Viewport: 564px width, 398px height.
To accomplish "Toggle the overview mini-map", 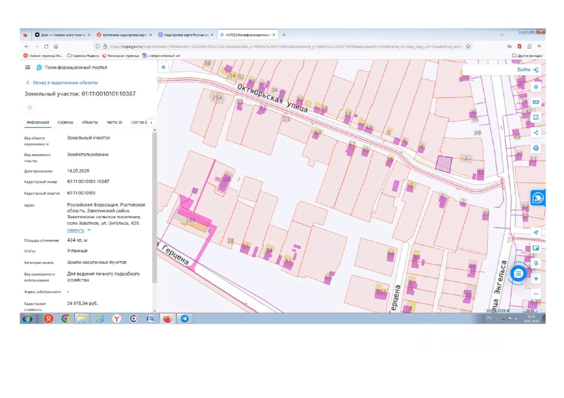I will click(x=536, y=248).
